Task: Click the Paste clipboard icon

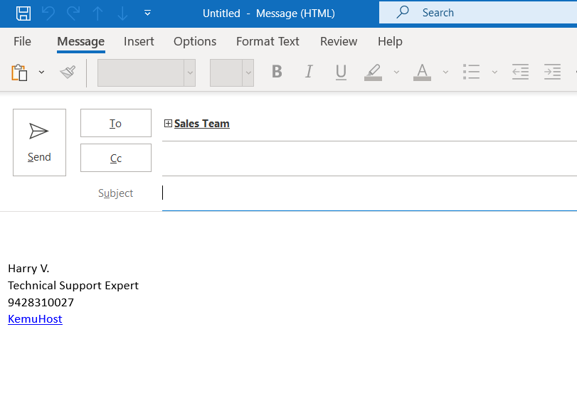Action: tap(19, 72)
